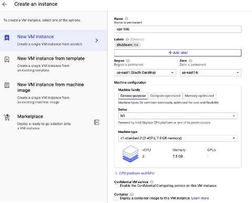The height and width of the screenshot is (203, 252).
Task: Select the Memory-optimized machine family tab
Action: click(x=199, y=96)
